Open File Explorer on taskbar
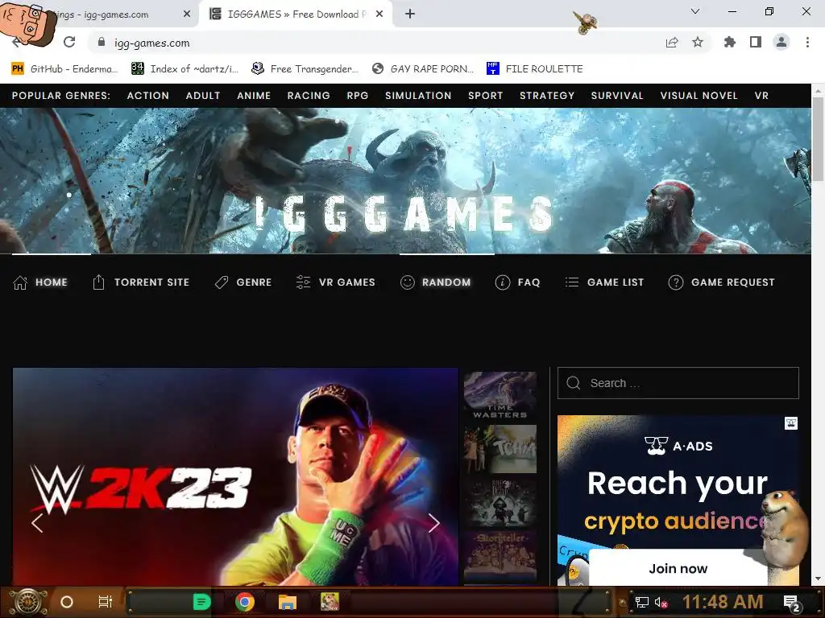This screenshot has height=618, width=825. click(x=288, y=602)
